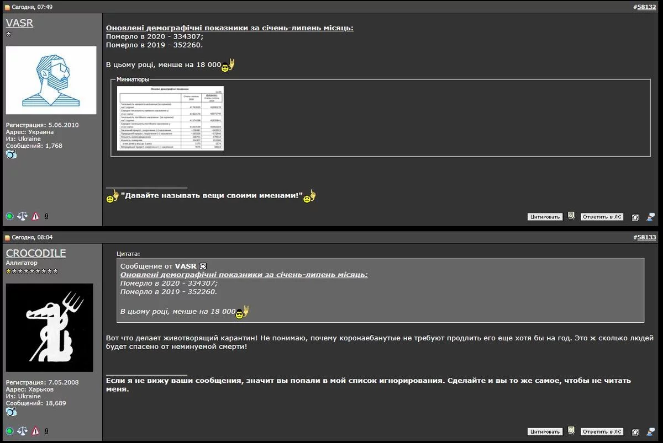Click the rock-hand smiley in VASR's post

click(x=228, y=66)
